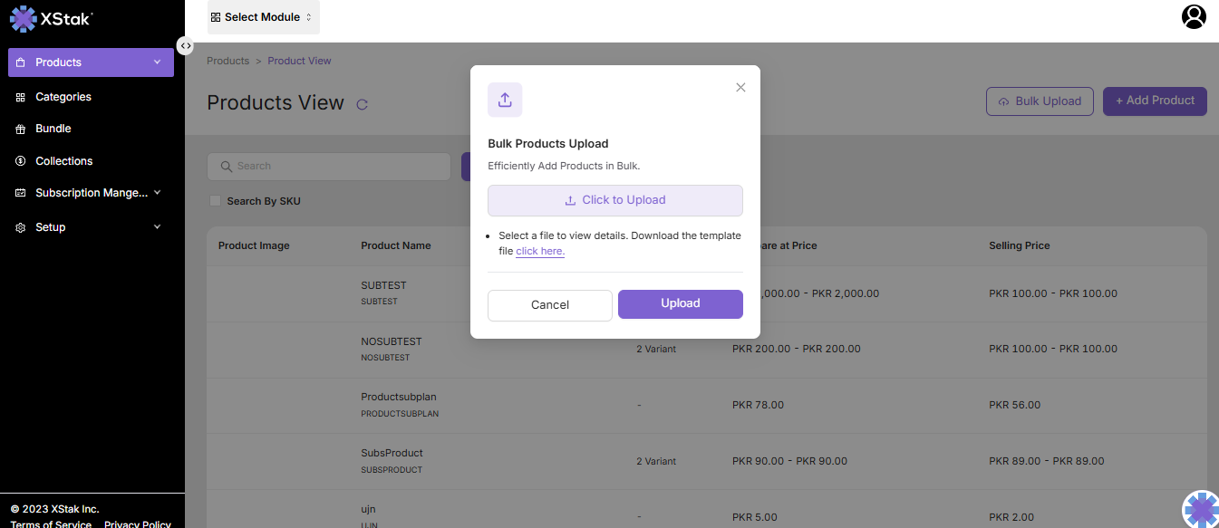This screenshot has width=1219, height=528.
Task: Expand the Products menu chevron
Action: point(157,62)
